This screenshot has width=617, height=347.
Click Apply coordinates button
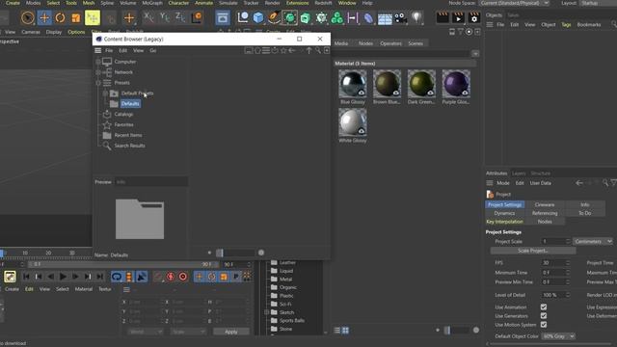click(x=231, y=332)
